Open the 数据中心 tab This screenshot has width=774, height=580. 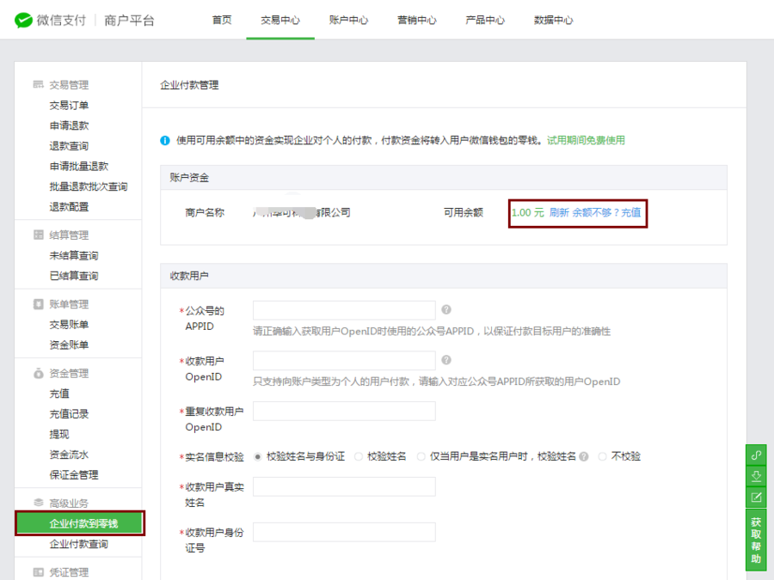click(x=553, y=21)
